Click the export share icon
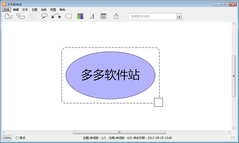Viewport: 239px width, 143px height. click(116, 16)
